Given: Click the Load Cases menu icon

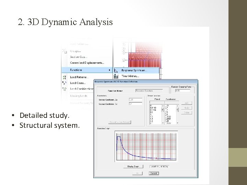Looking at the screenshot, I should (64, 83).
